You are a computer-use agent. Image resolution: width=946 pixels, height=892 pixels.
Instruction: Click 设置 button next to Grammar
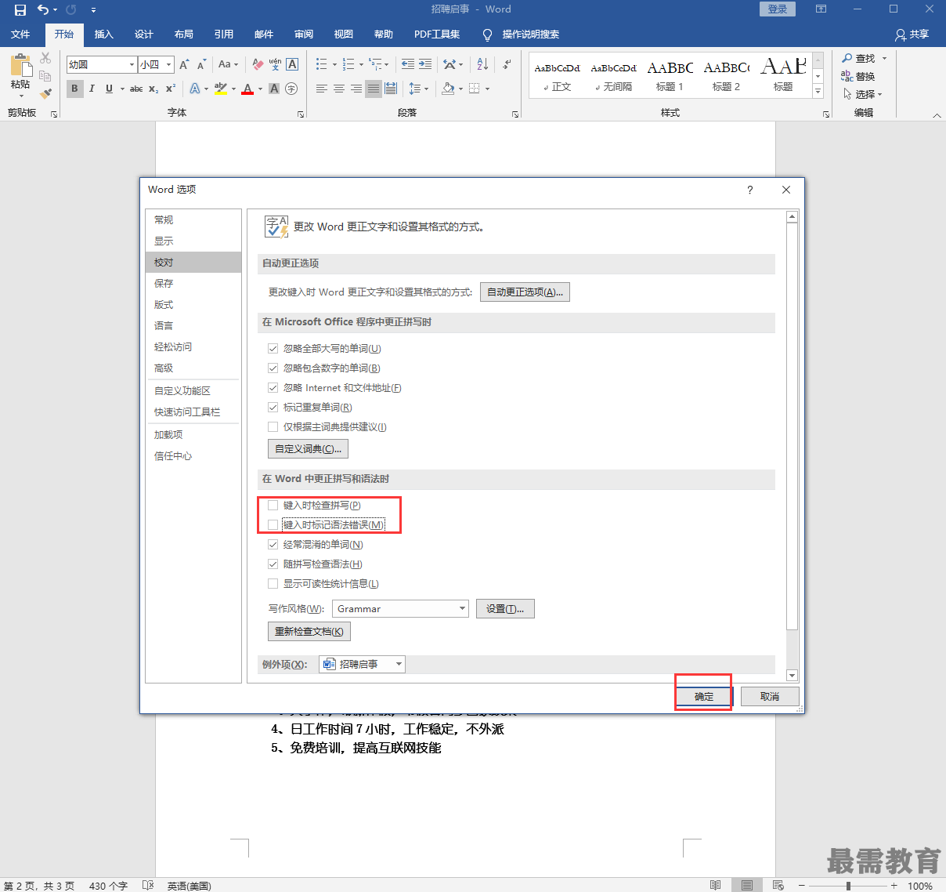coord(505,608)
